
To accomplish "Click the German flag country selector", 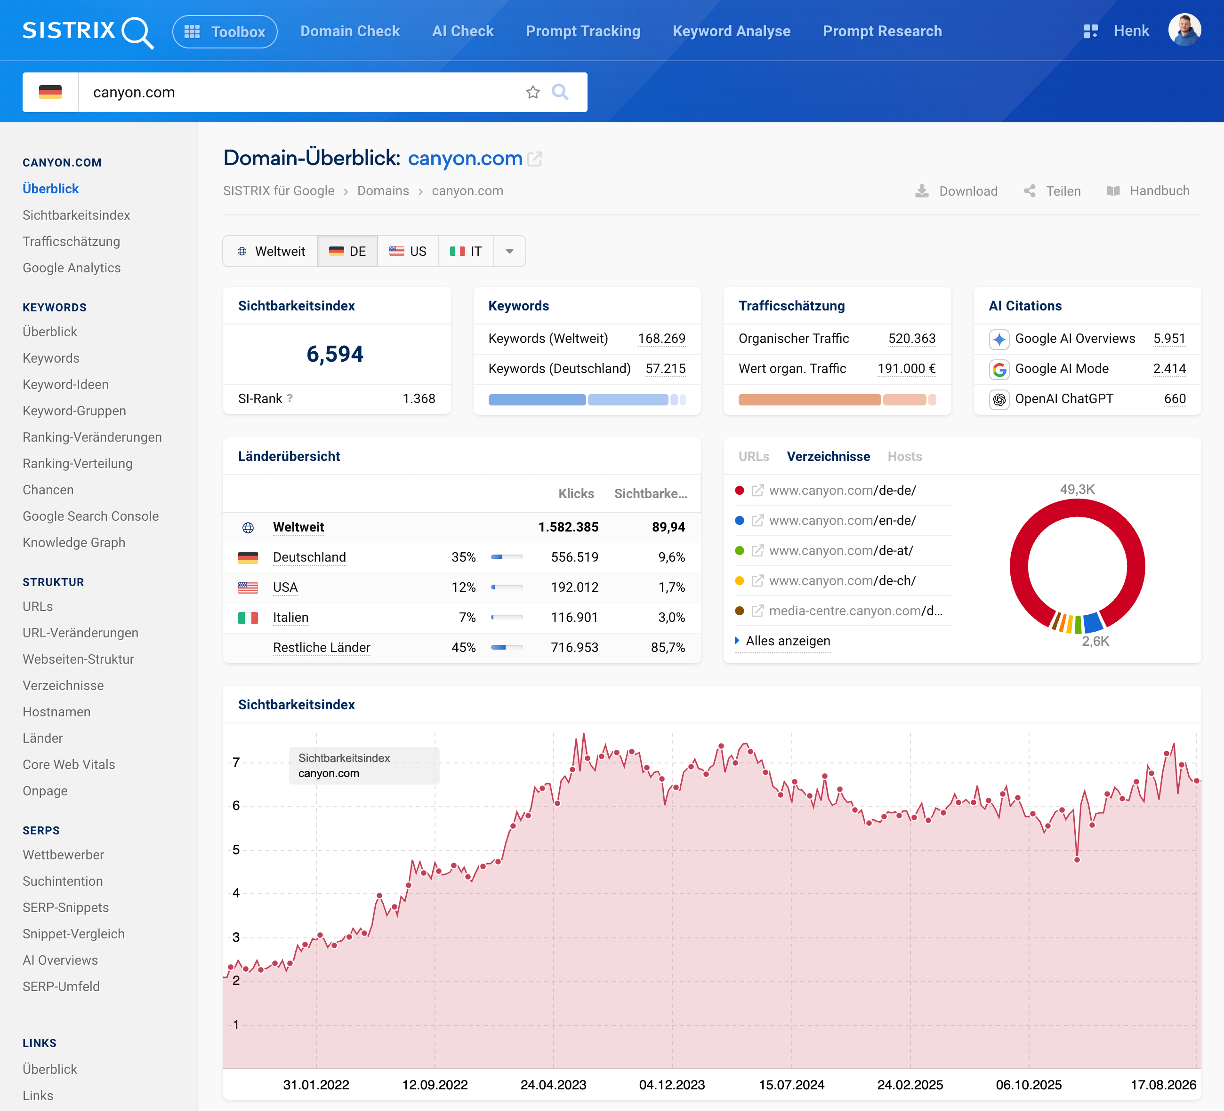I will (50, 92).
